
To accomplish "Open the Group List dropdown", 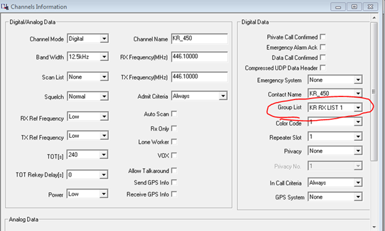I will [x=358, y=107].
